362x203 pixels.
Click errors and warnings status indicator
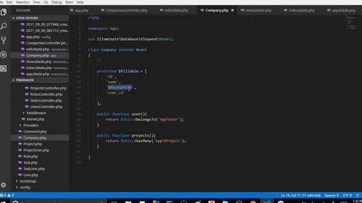coord(7,196)
